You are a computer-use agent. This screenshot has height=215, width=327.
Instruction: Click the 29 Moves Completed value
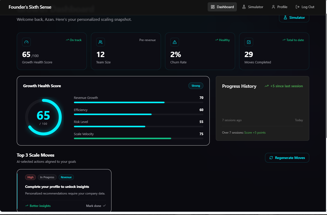click(249, 55)
